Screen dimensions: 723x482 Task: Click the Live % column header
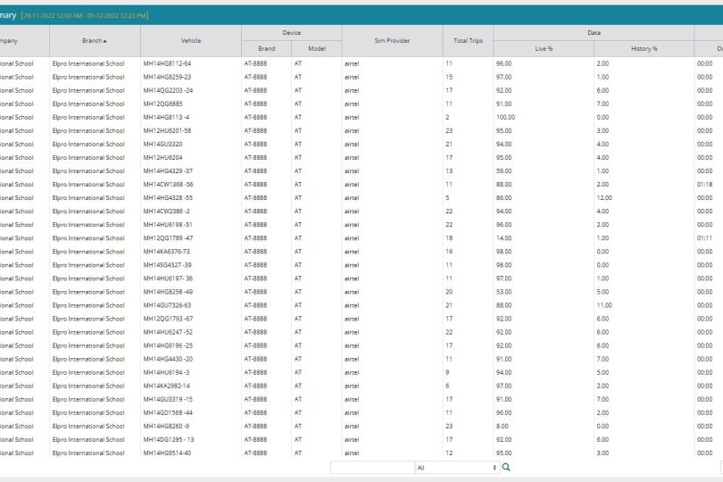tap(543, 48)
